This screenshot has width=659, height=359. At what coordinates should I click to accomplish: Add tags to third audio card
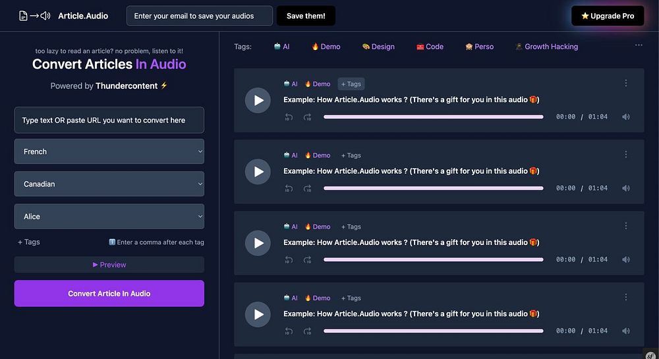tap(351, 227)
